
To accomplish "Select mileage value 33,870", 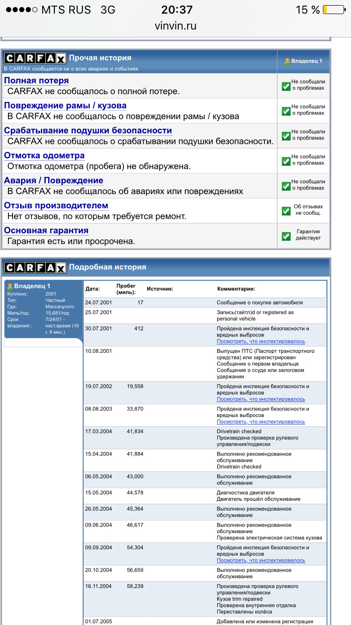I will point(135,409).
